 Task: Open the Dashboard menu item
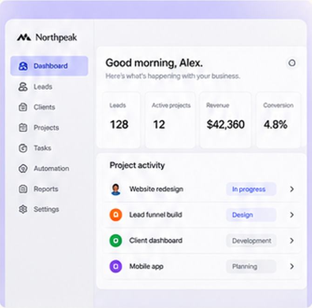coord(49,66)
